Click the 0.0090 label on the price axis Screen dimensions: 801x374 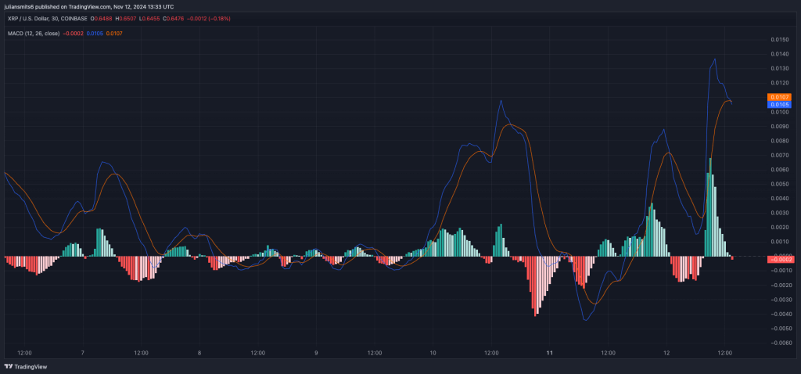point(780,126)
